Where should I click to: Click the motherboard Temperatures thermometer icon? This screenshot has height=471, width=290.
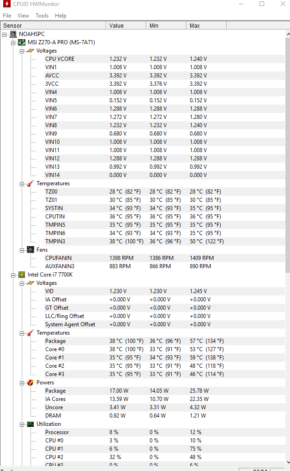(30, 183)
